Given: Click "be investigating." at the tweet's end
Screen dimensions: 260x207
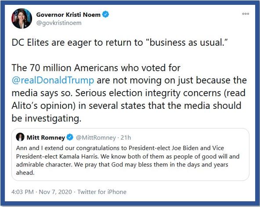Looking at the screenshot, I should (47, 118).
